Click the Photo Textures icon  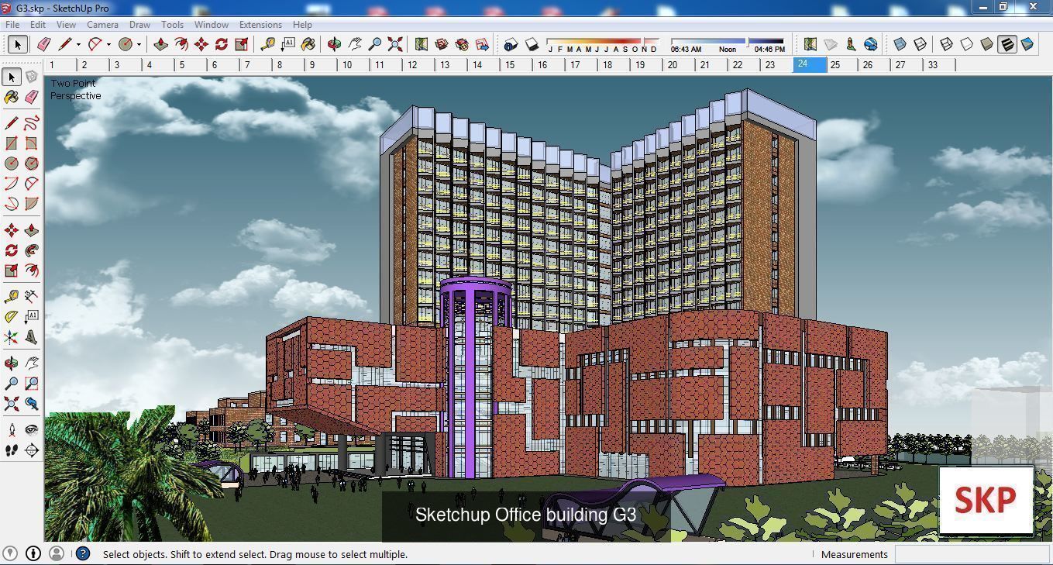click(851, 44)
